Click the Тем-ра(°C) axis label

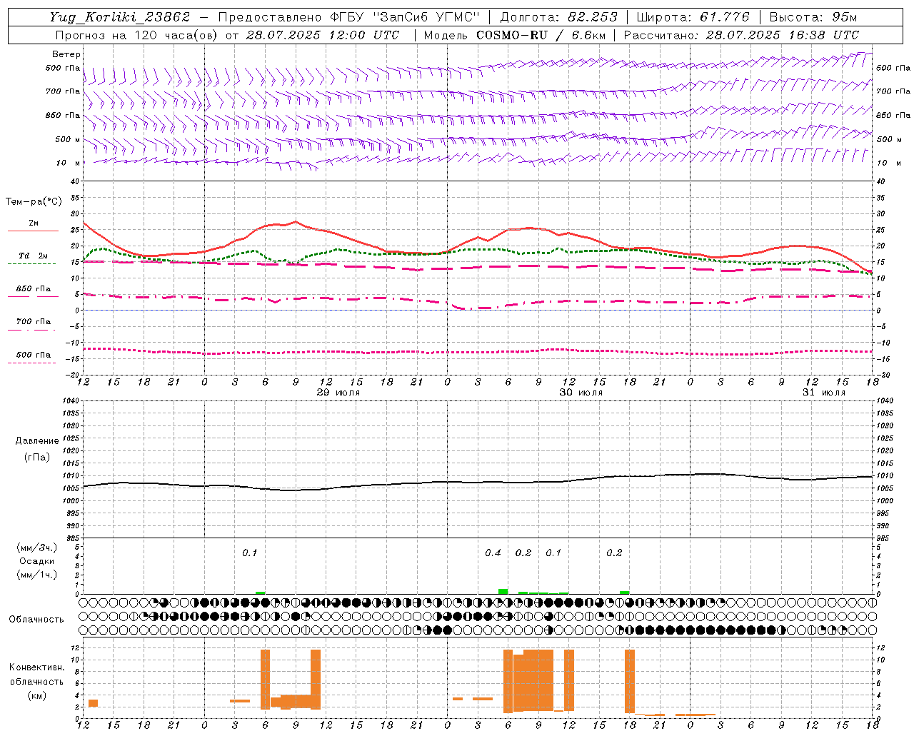point(34,202)
